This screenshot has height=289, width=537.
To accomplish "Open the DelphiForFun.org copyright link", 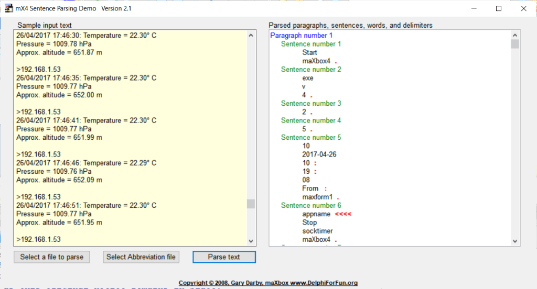I will point(268,283).
